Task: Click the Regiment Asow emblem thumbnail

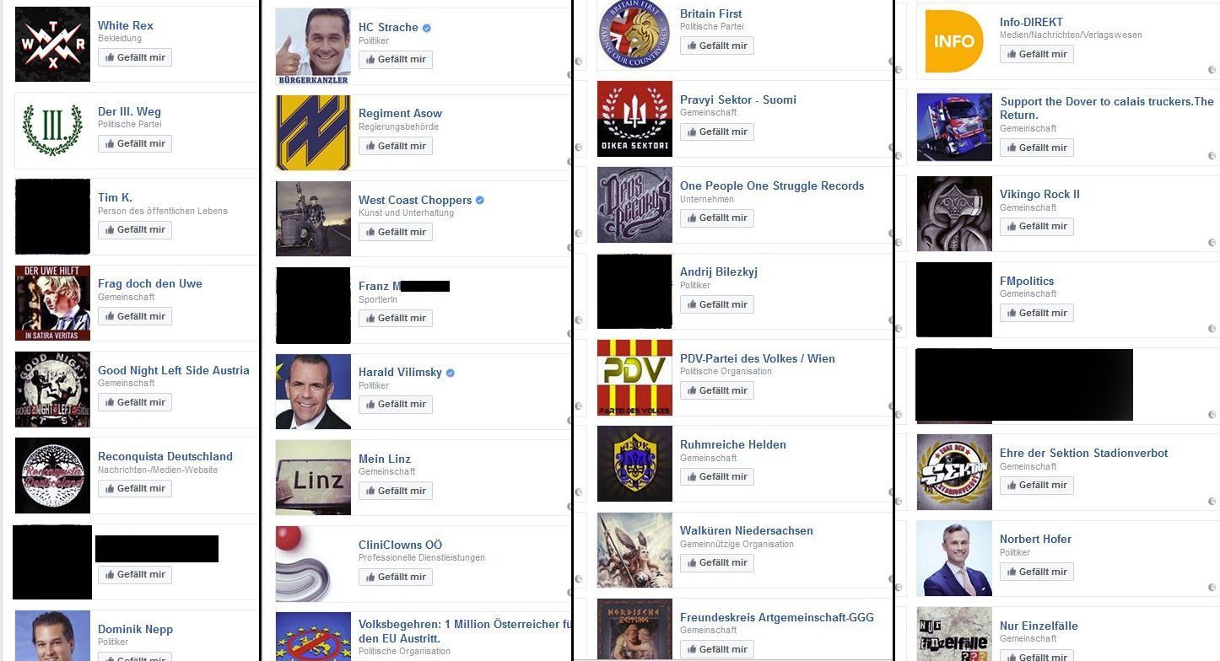Action: click(x=313, y=132)
